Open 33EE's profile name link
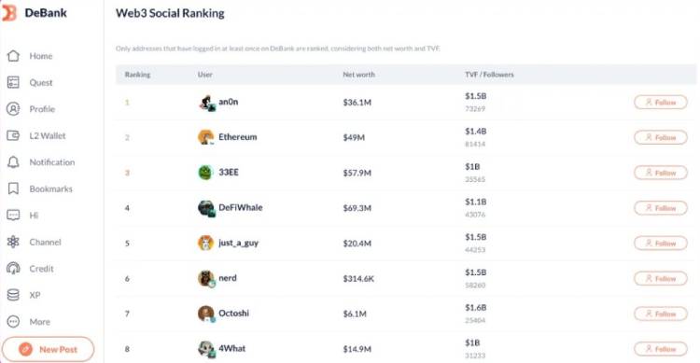 pos(229,173)
